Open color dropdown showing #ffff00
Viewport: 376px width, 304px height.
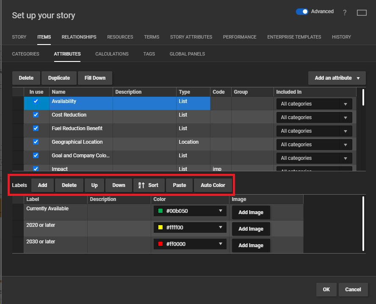[190, 227]
